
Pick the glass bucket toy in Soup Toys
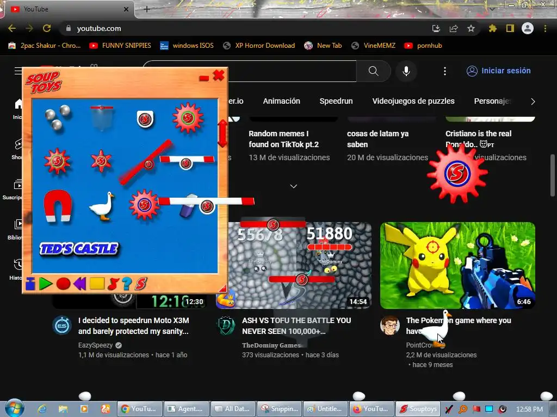coord(102,117)
